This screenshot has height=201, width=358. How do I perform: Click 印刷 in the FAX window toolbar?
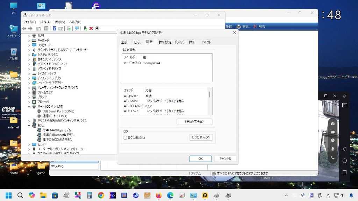[243, 27]
